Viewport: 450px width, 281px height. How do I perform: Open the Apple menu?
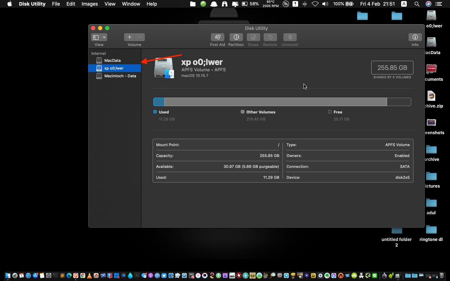[9, 4]
